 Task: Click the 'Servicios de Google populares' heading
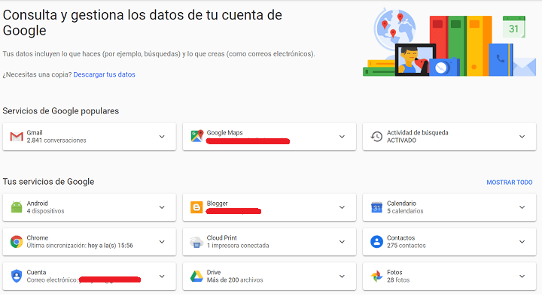pyautogui.click(x=61, y=111)
